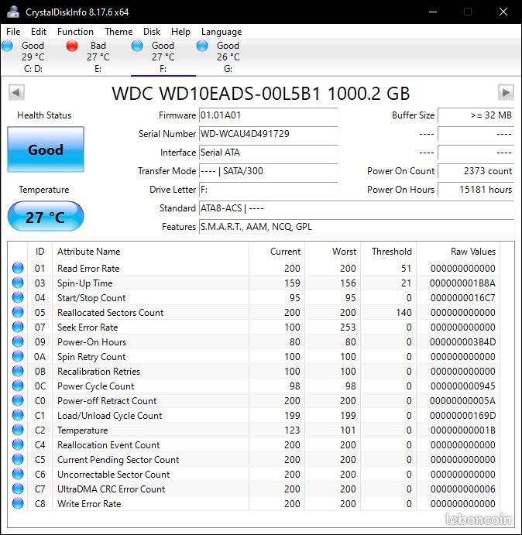Select raw value 000000003B4D
522x535 pixels.
(462, 342)
